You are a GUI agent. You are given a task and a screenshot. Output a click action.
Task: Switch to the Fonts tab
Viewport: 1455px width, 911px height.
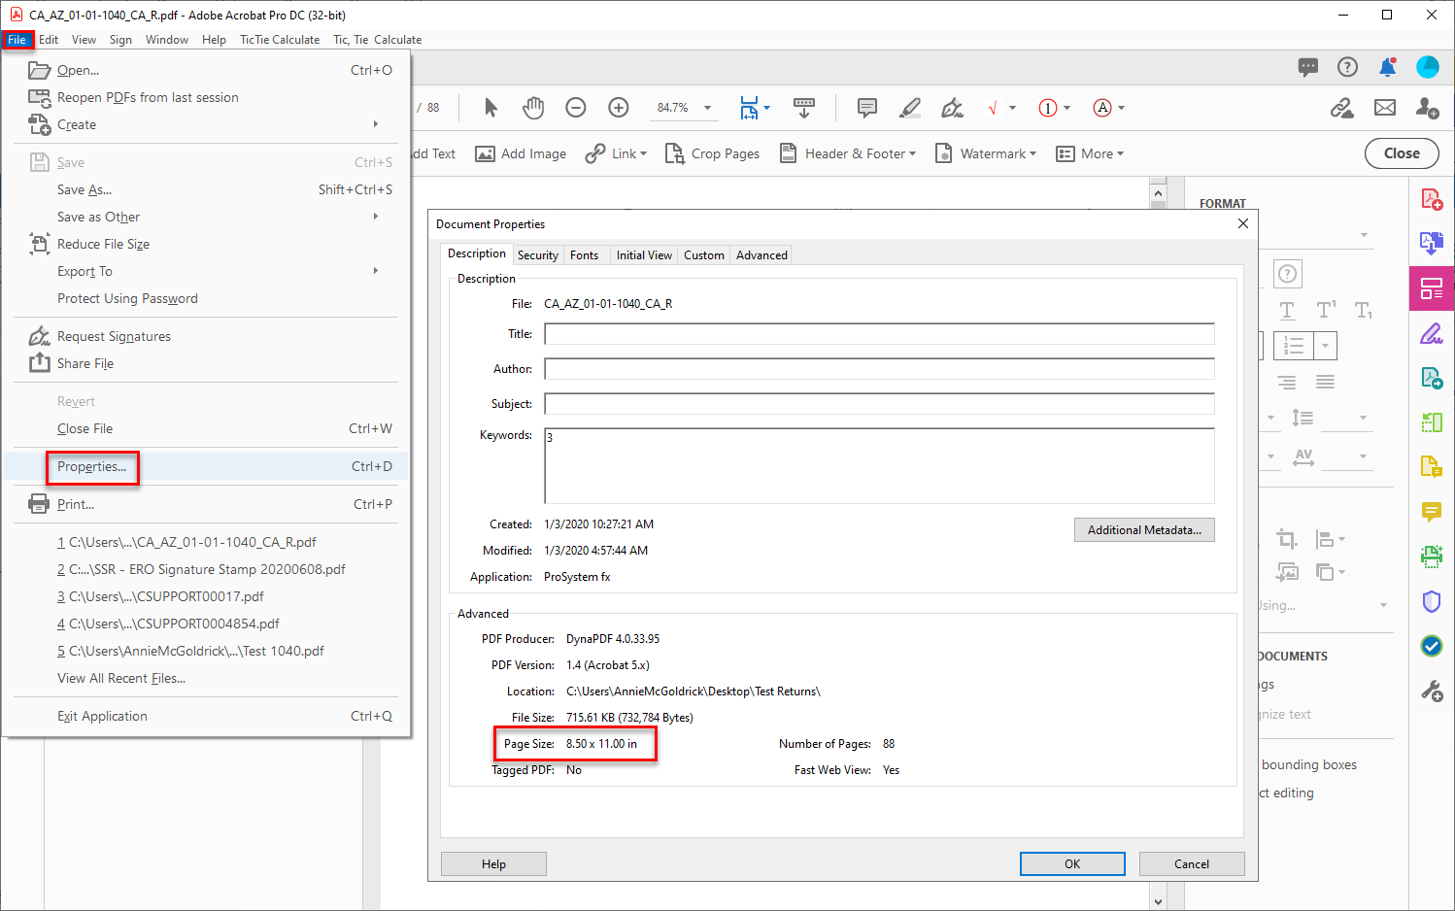(584, 255)
